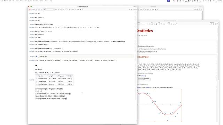
Task: Click the Canada Goose row in table
Action: [x=54, y=78]
